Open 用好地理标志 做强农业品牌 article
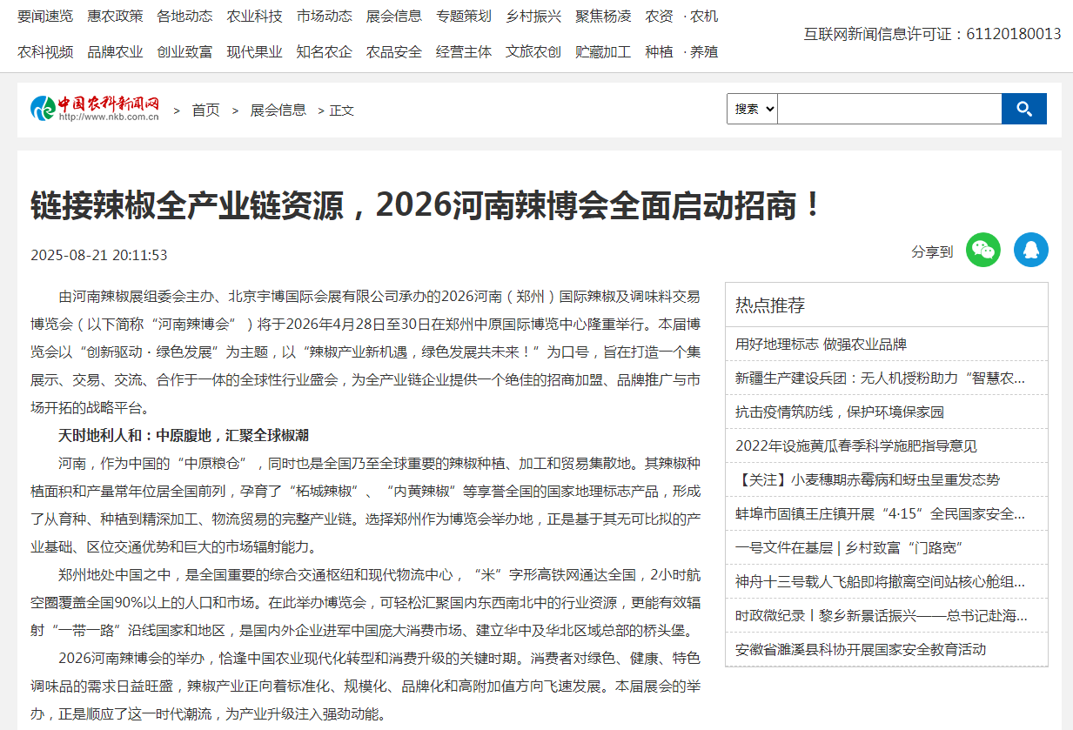 point(822,344)
